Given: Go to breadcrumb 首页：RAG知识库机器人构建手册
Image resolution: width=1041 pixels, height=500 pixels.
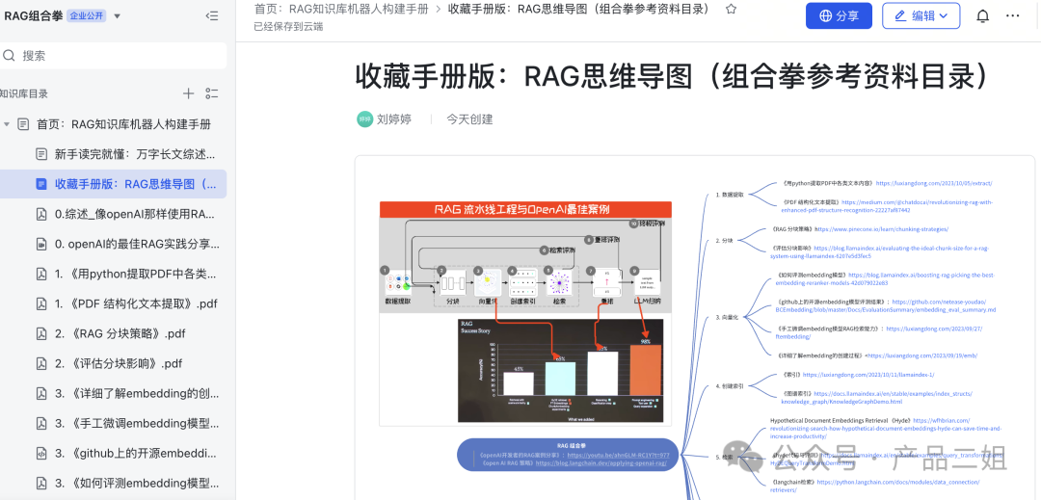Looking at the screenshot, I should click(x=341, y=9).
